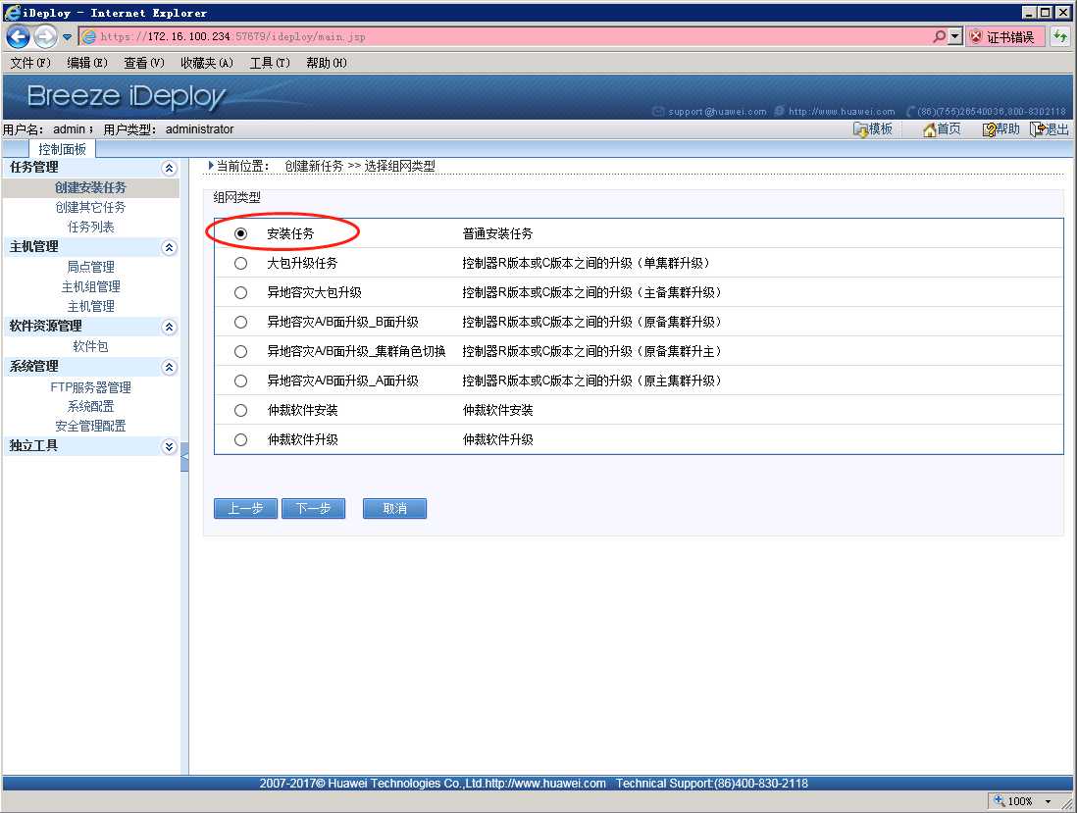
Task: Click the 退出 logout icon link
Action: tap(1049, 129)
